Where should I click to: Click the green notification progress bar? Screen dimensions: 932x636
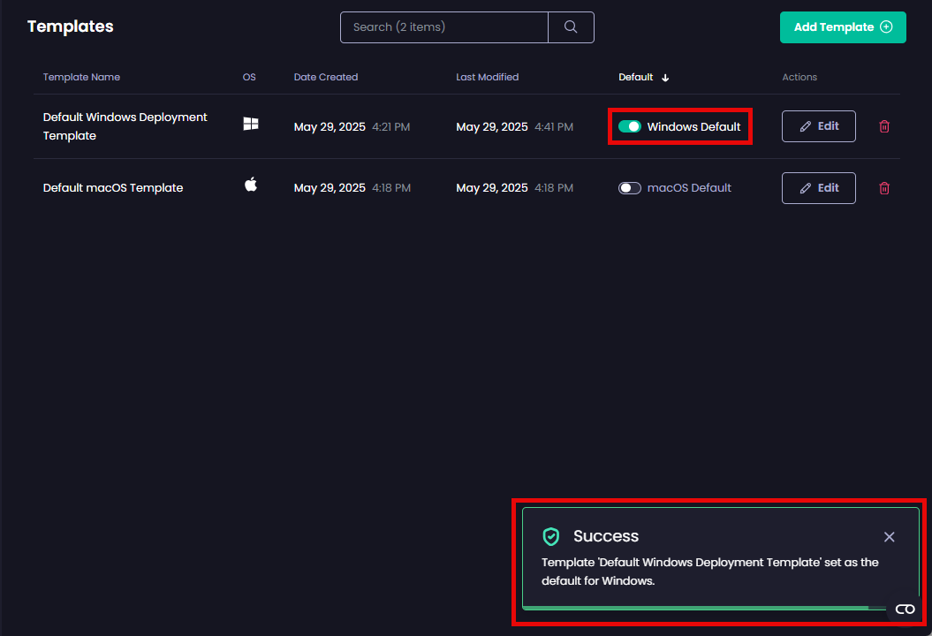695,608
